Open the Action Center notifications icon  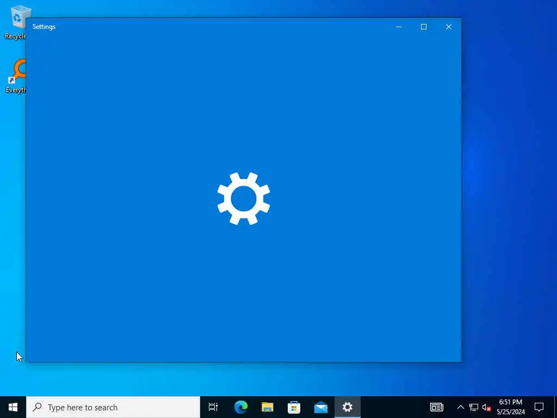point(539,407)
